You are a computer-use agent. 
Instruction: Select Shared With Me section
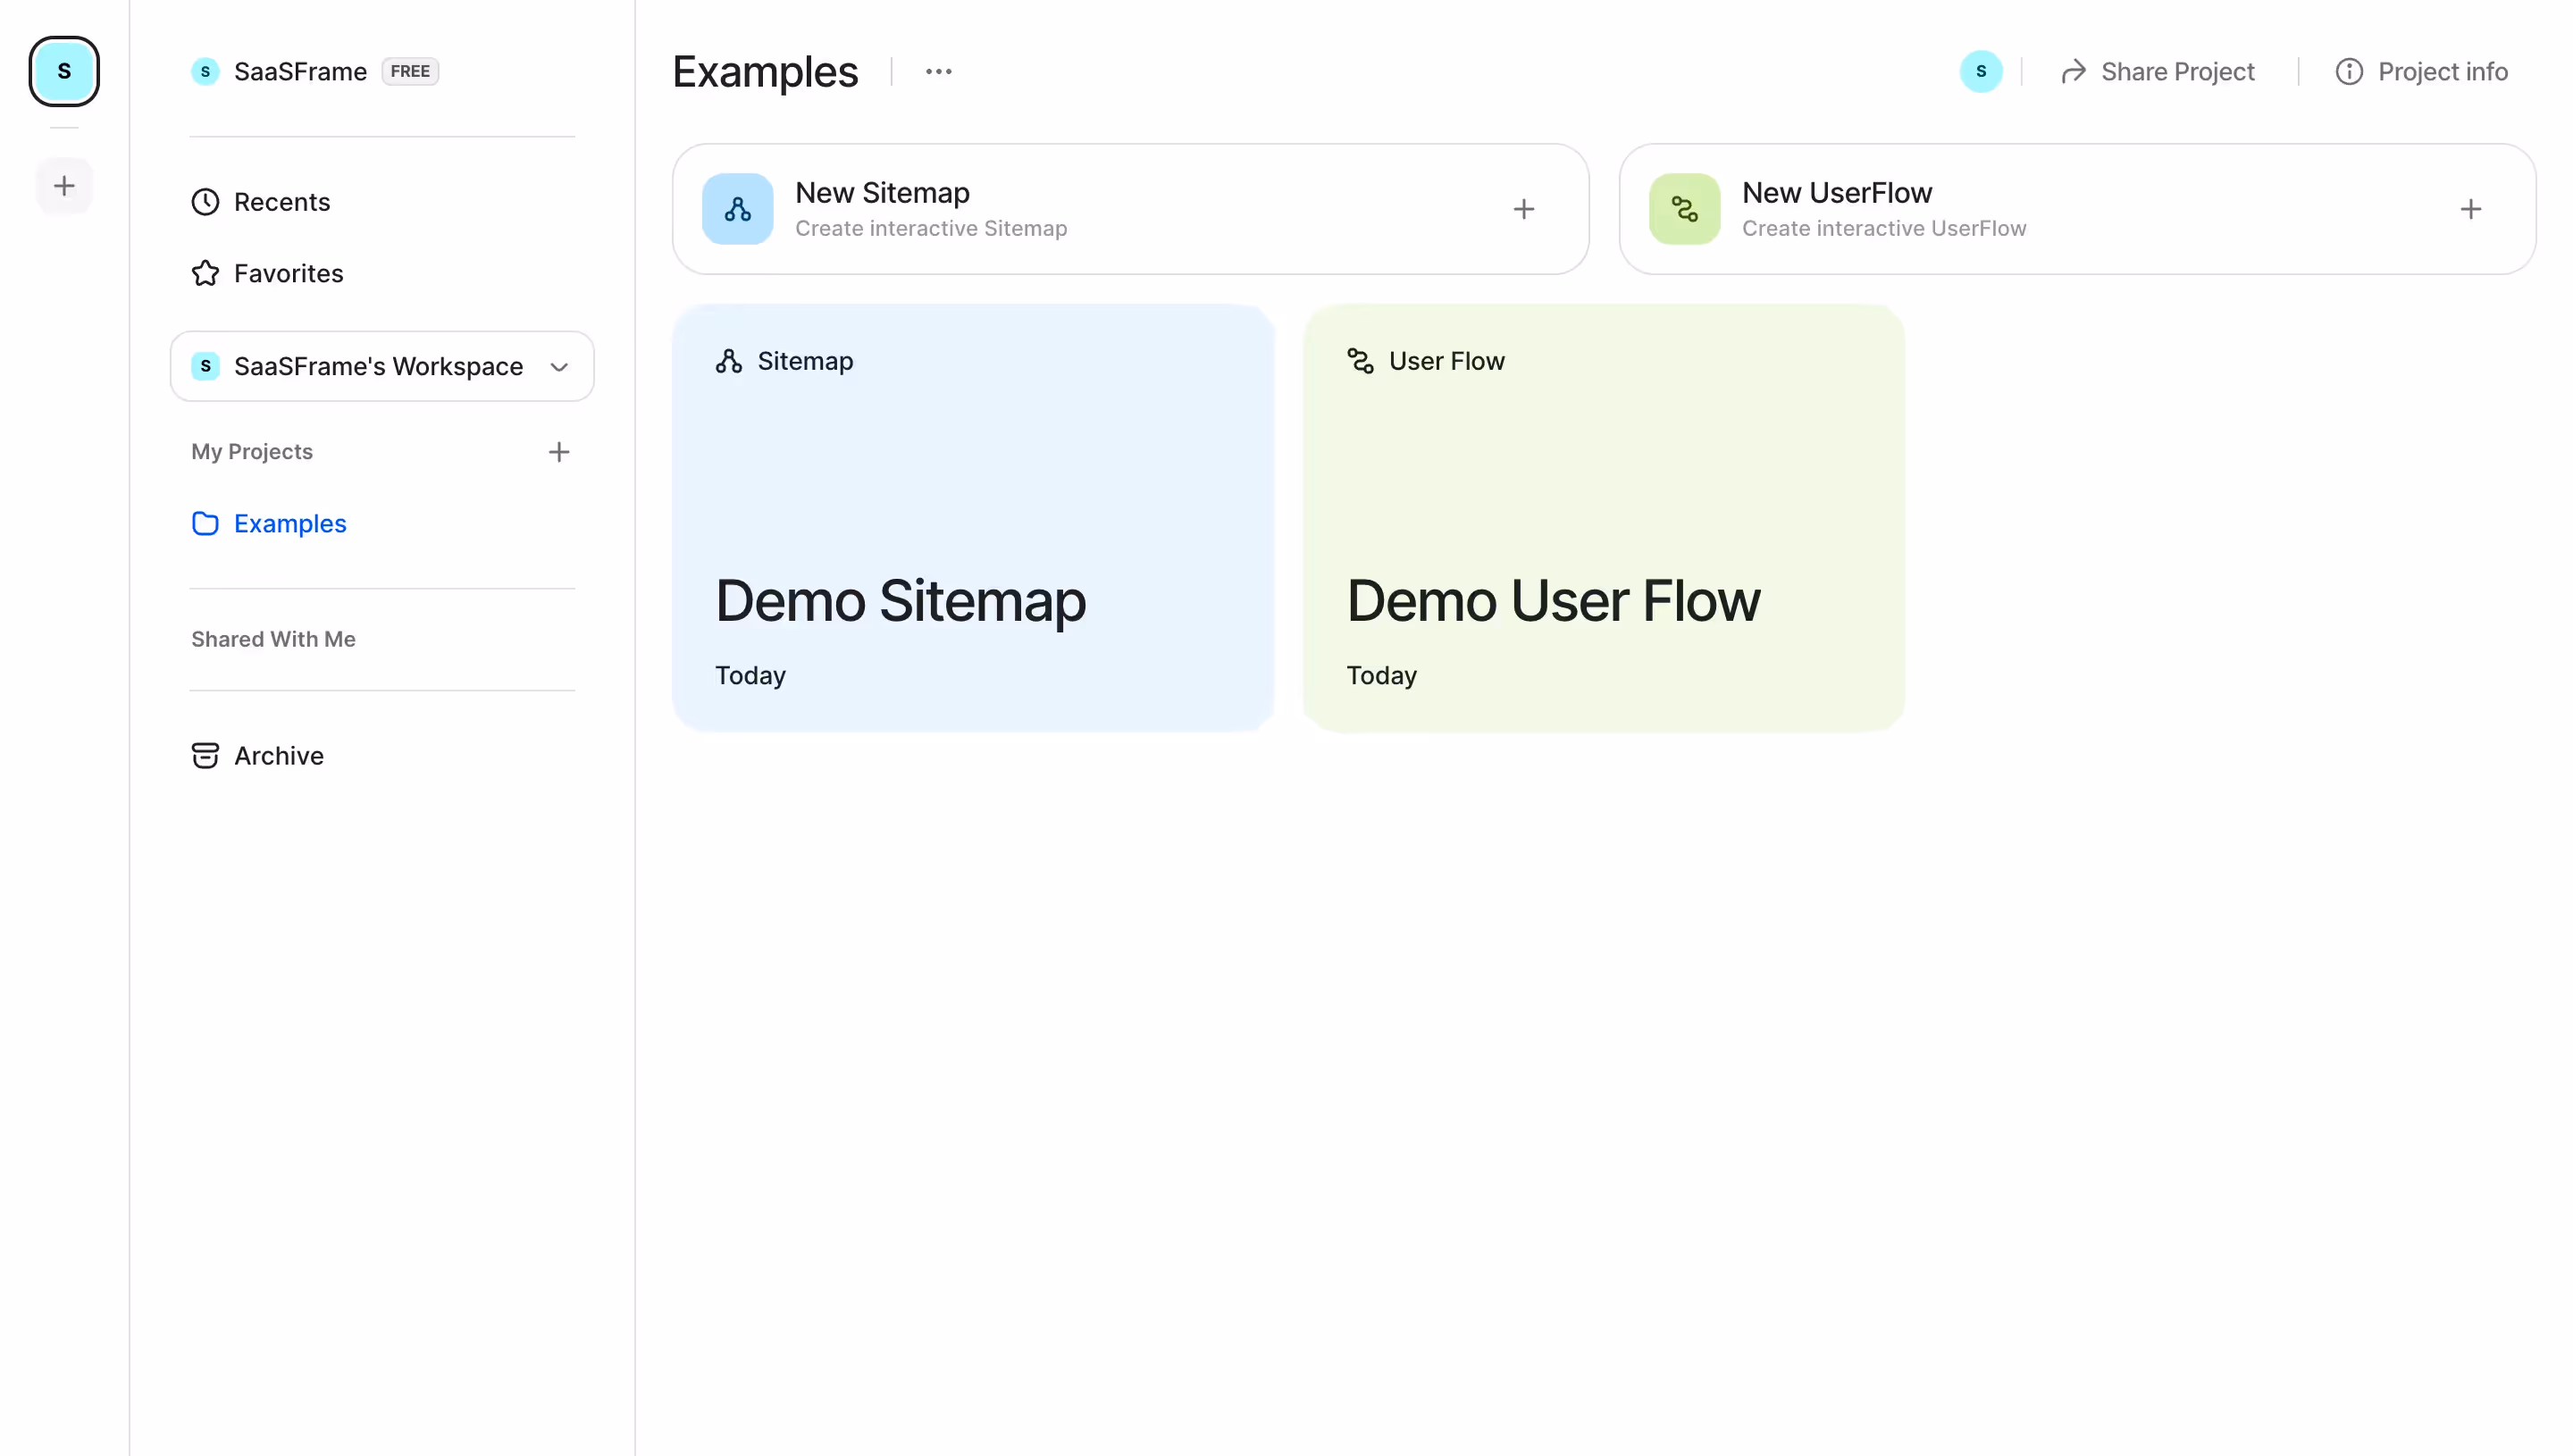pyautogui.click(x=273, y=639)
